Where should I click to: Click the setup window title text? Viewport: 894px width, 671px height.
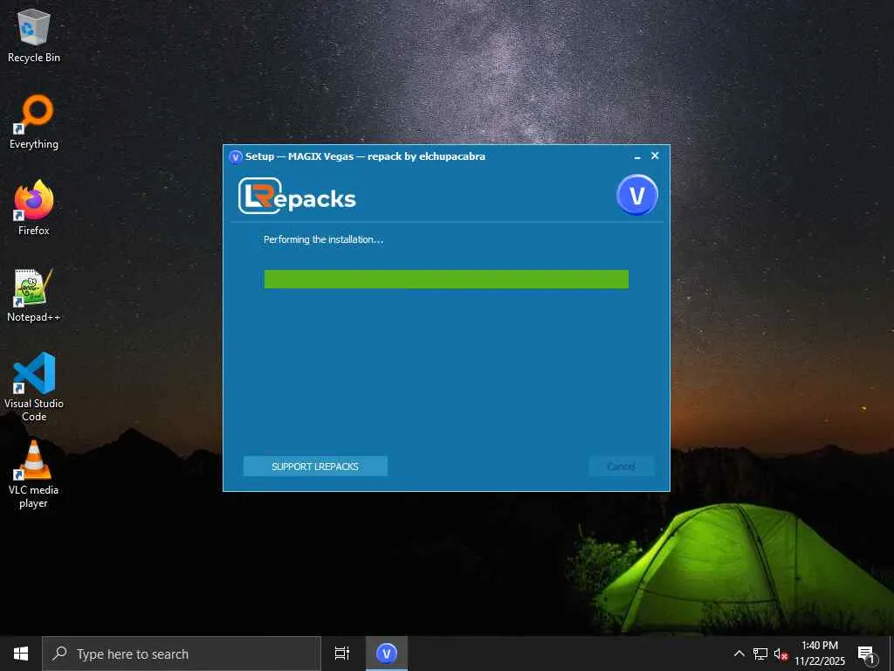click(x=366, y=156)
